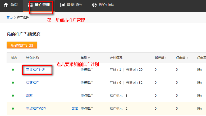206x116 pixels.
Task: Open the 爆款 plan link
Action: click(29, 95)
